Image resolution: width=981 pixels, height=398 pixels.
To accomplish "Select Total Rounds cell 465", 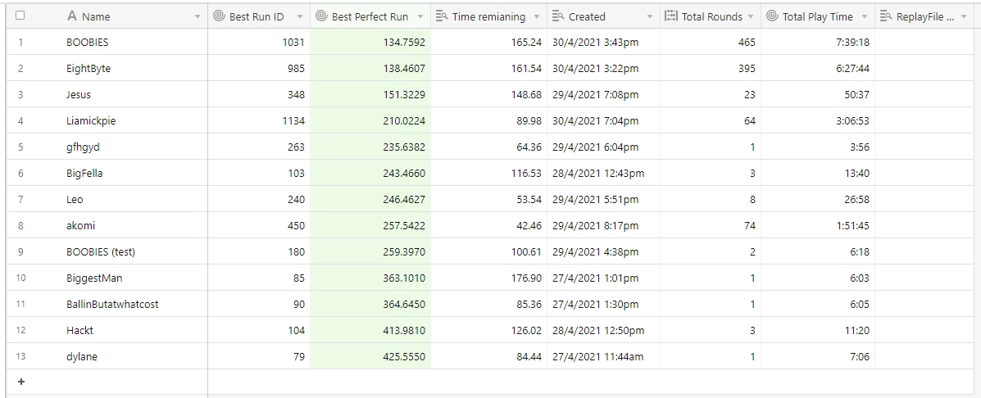I will 710,42.
